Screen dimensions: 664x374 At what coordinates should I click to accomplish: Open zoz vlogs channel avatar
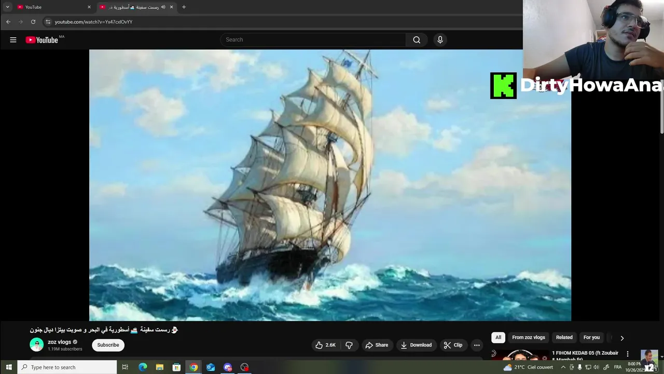pos(37,344)
